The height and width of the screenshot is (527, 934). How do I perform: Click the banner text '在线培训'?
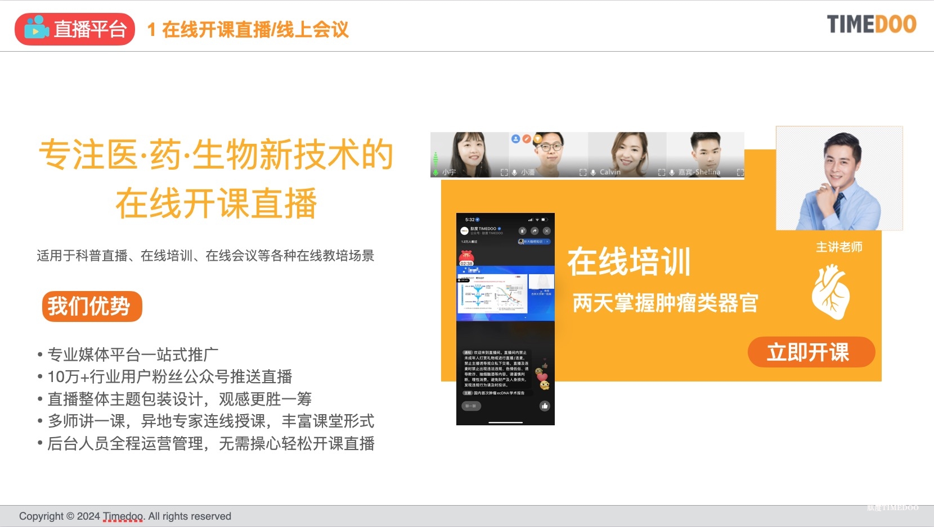tap(629, 262)
